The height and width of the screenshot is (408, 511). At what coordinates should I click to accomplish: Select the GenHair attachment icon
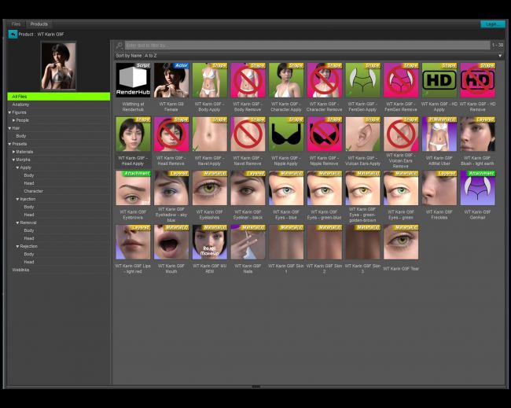pos(478,189)
